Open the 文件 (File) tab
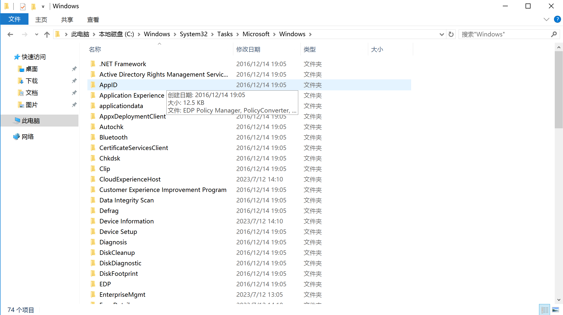 (14, 19)
